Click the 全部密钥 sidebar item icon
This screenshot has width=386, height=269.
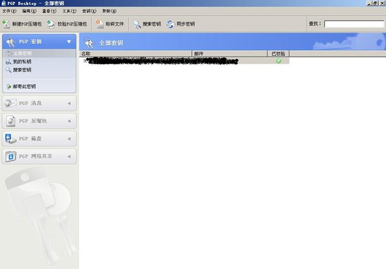pyautogui.click(x=9, y=53)
